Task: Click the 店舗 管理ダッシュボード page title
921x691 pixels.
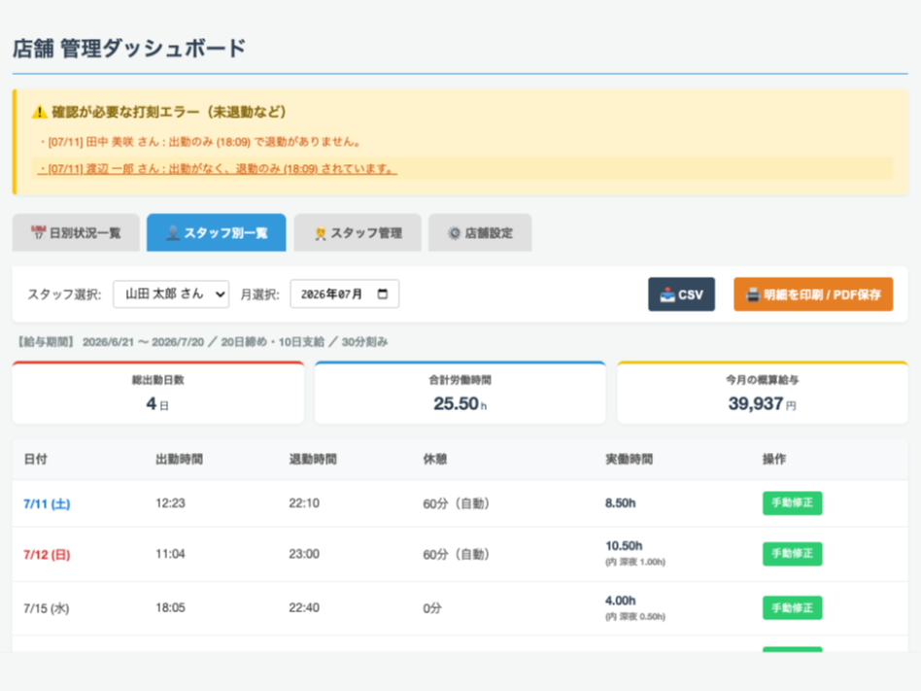Action: (x=129, y=49)
